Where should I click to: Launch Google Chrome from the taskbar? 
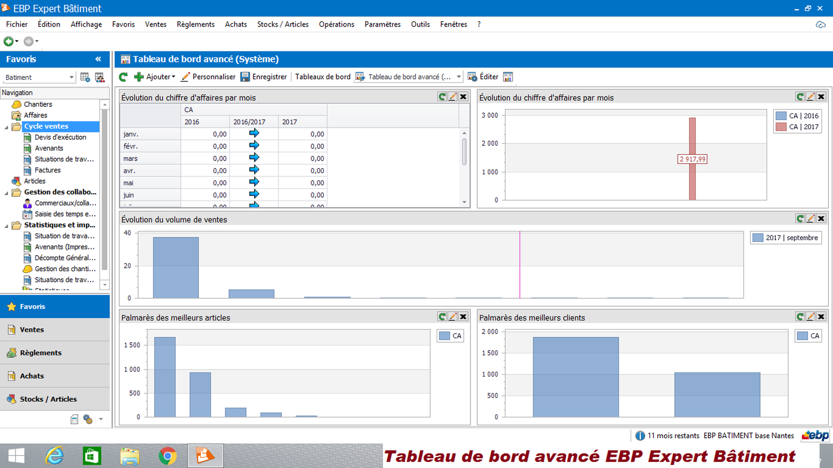click(x=167, y=456)
